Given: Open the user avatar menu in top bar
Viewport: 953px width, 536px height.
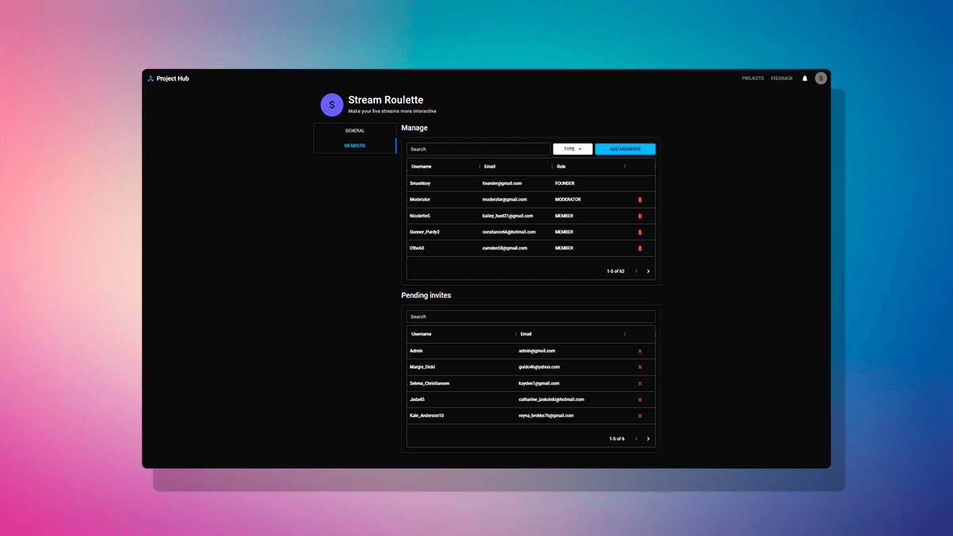Looking at the screenshot, I should [x=821, y=79].
